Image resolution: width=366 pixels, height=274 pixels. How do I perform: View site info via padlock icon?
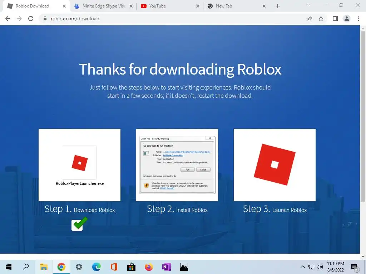click(x=45, y=19)
